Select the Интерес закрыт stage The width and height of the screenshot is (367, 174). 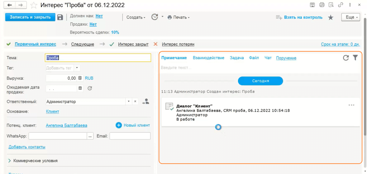[133, 44]
